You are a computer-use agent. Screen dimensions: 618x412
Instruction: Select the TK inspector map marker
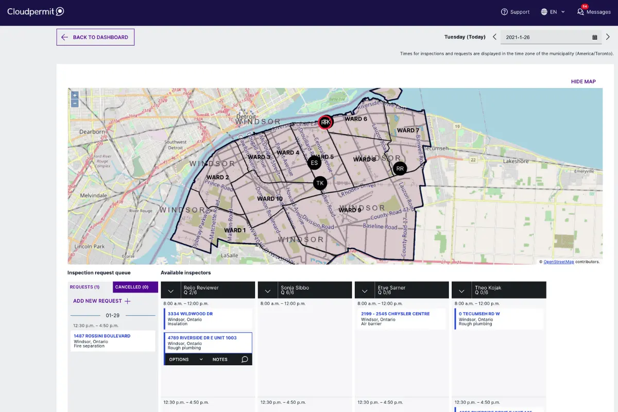click(320, 183)
